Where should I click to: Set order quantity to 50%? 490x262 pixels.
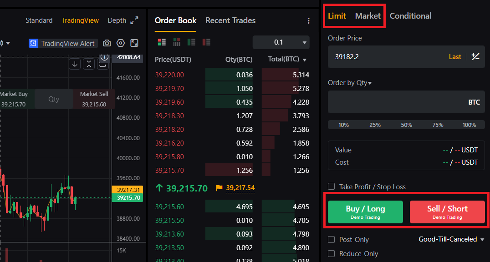tap(406, 125)
